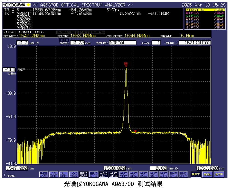This screenshot has width=231, height=188.
Task: Click the -30.0 y-axis label
Action: click(x=11, y=93)
